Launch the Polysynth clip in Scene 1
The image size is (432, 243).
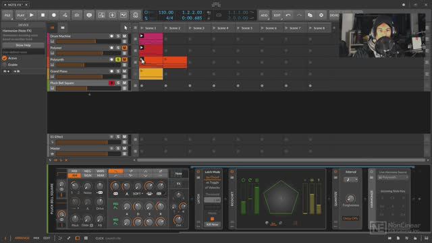click(142, 59)
